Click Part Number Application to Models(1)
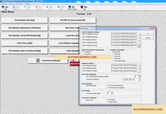This screenshot has height=114, width=166. (x=25, y=28)
